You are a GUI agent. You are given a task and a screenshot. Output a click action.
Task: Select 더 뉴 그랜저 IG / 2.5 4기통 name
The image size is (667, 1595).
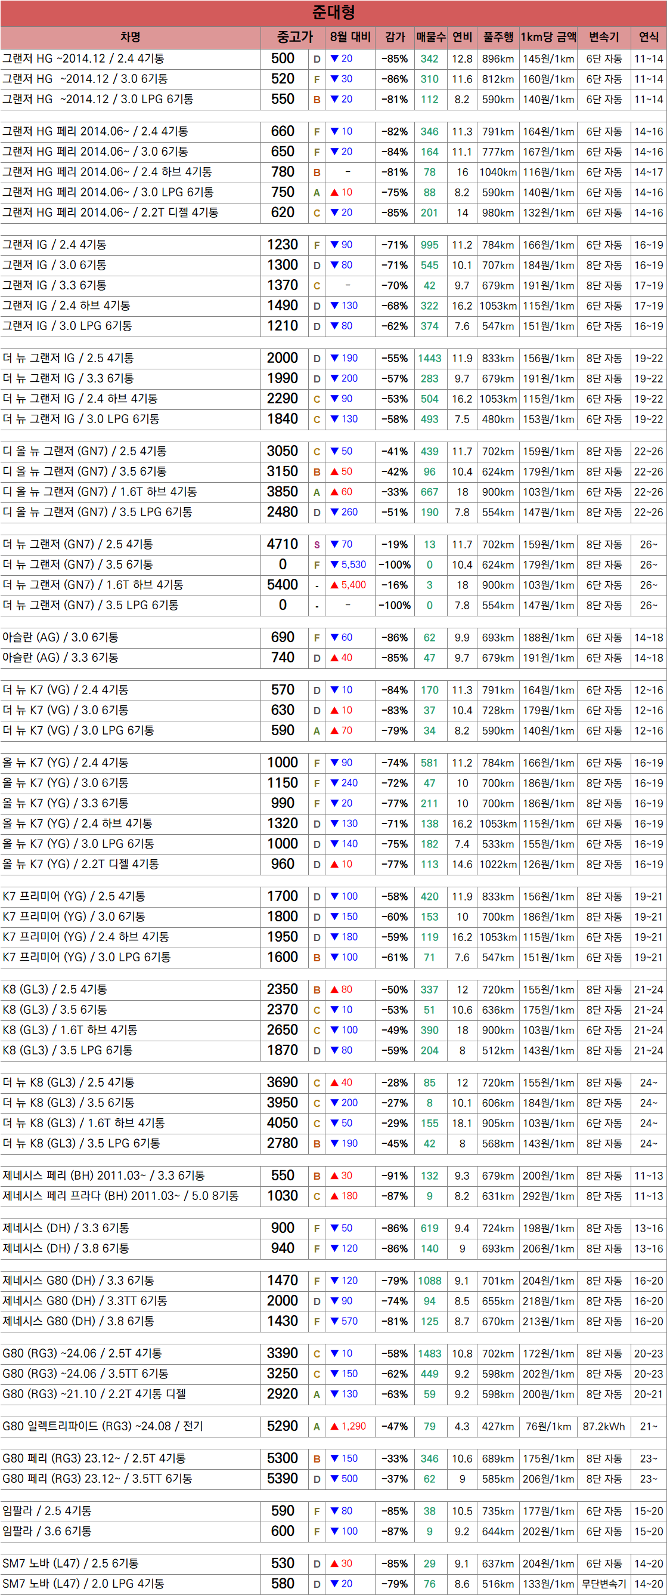point(68,359)
